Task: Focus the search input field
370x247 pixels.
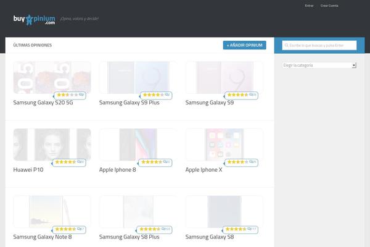Action: (x=319, y=45)
